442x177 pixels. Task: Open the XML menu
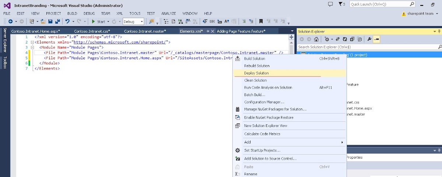120,14
